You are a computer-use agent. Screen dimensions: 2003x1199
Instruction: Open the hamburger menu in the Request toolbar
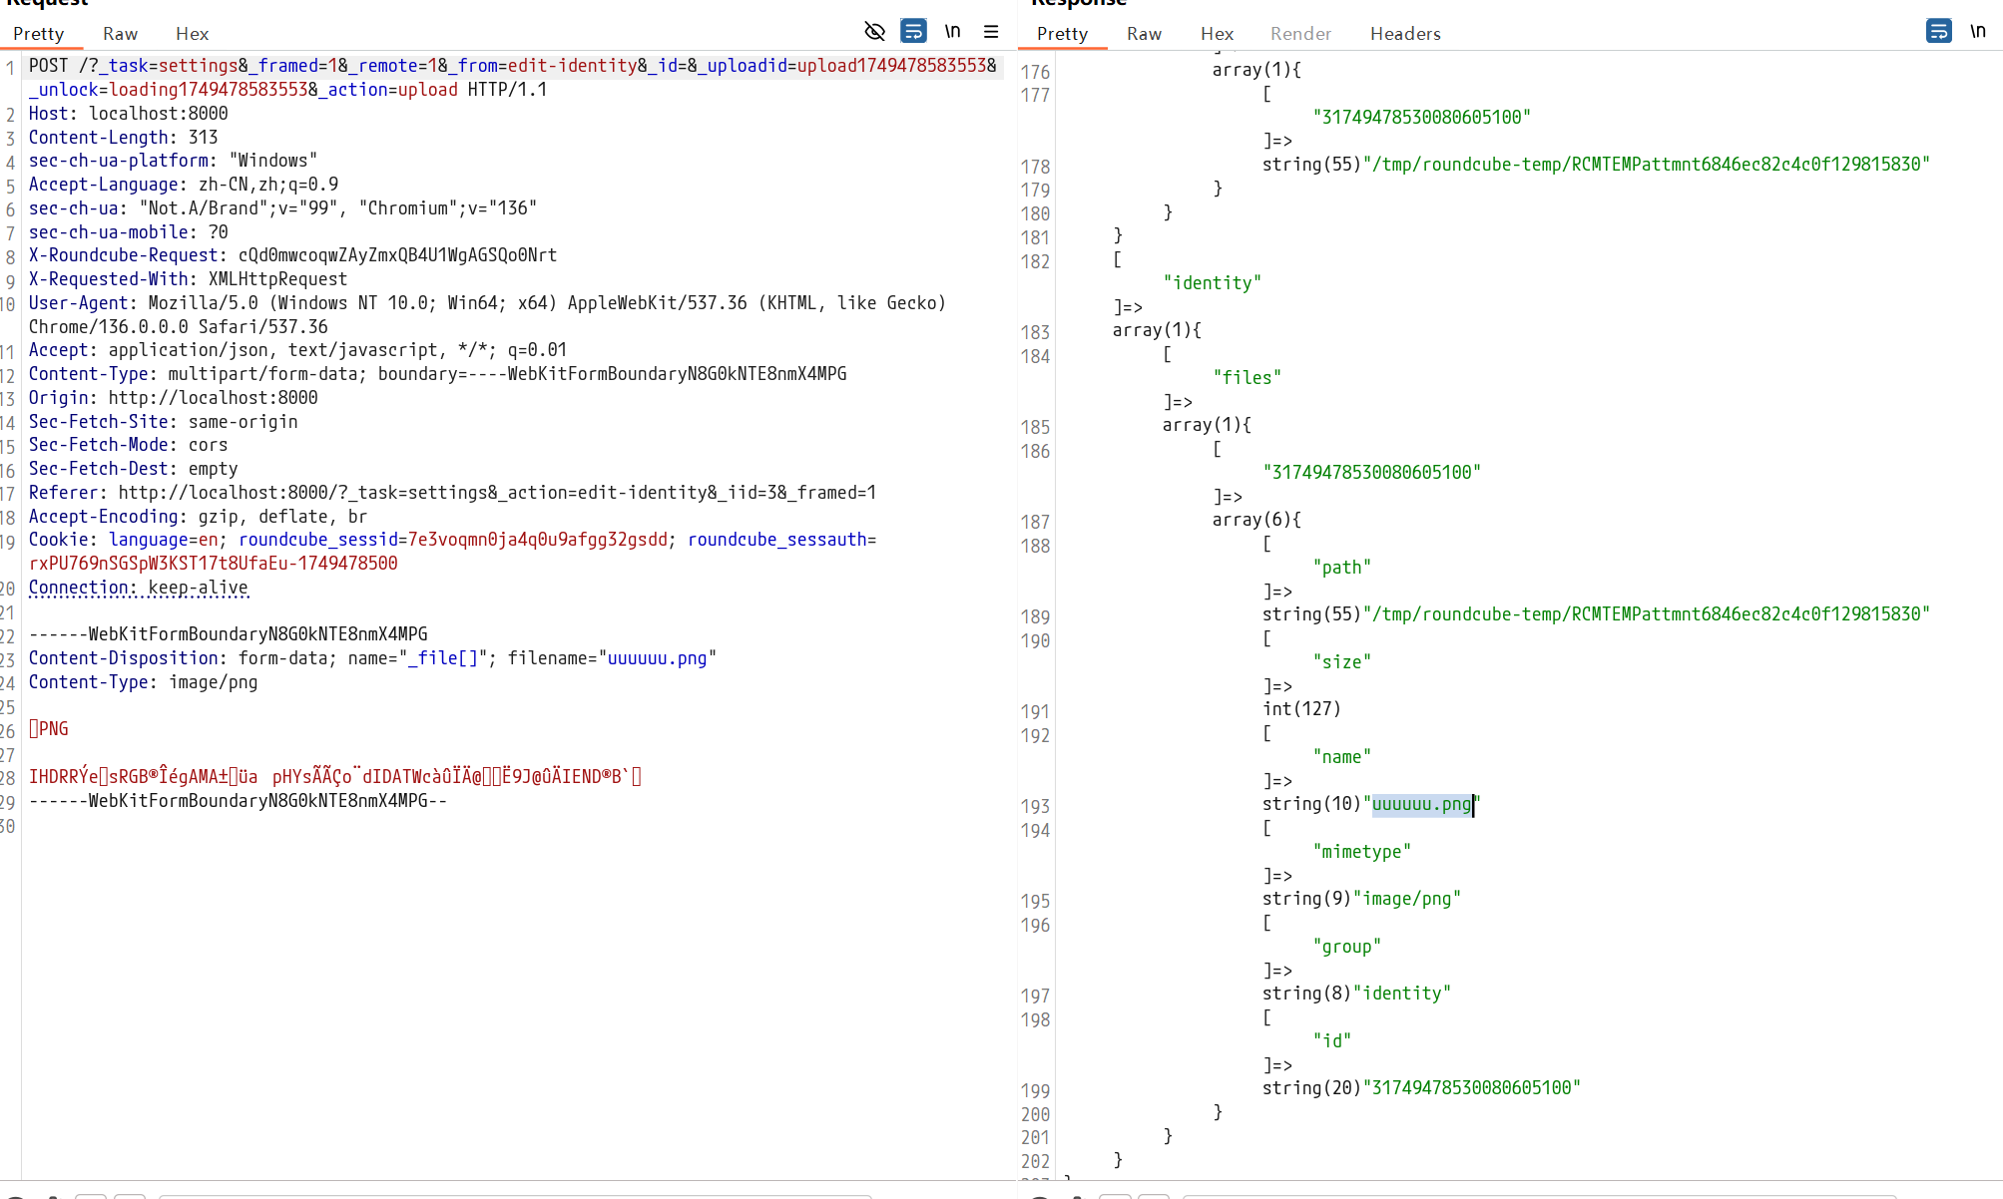991,31
